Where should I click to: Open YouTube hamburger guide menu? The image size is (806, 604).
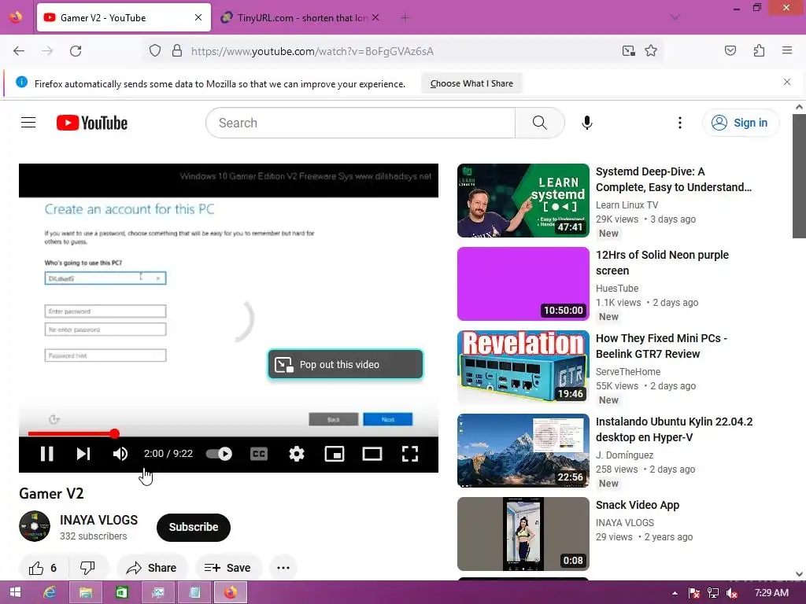point(28,123)
